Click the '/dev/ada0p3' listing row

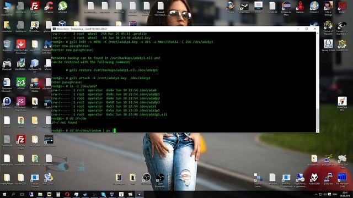[105, 102]
